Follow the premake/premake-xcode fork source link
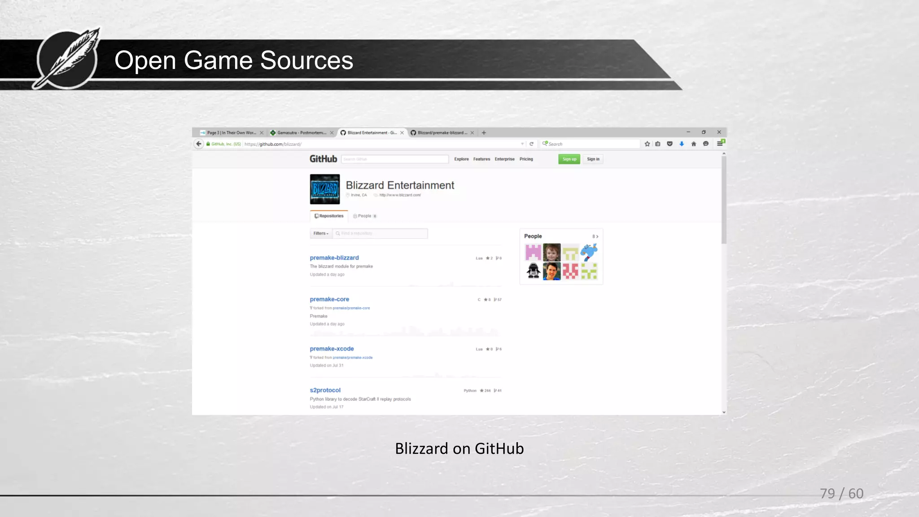 pyautogui.click(x=353, y=358)
